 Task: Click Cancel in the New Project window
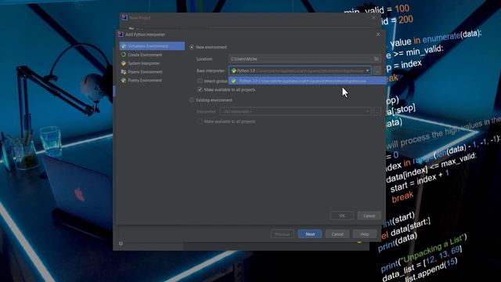(337, 234)
